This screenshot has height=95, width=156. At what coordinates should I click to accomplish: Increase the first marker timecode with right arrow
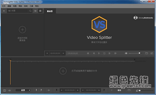coord(78,90)
